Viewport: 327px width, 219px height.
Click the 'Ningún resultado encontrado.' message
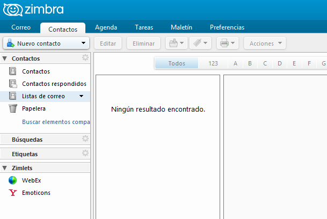click(158, 109)
